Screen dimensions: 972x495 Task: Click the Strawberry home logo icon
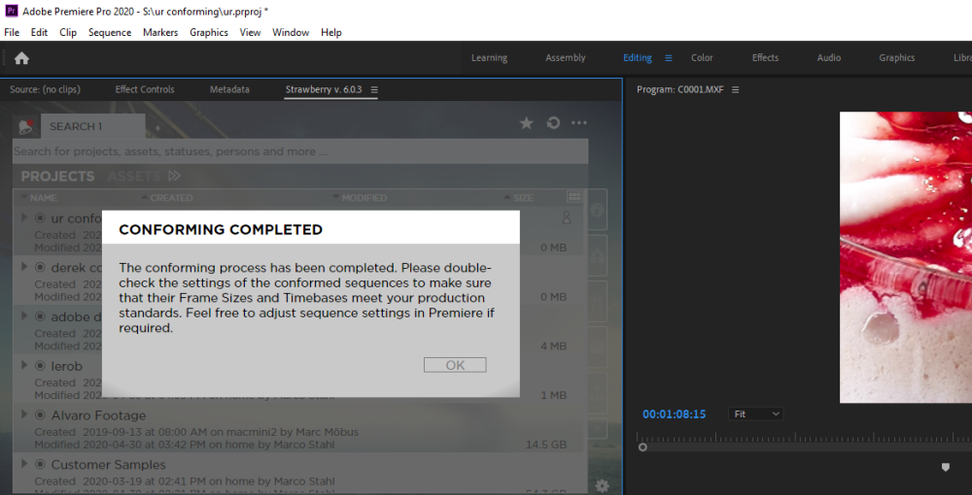point(26,126)
